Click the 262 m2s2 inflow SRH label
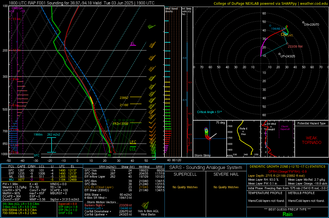The image size is (329, 218). coord(54,134)
